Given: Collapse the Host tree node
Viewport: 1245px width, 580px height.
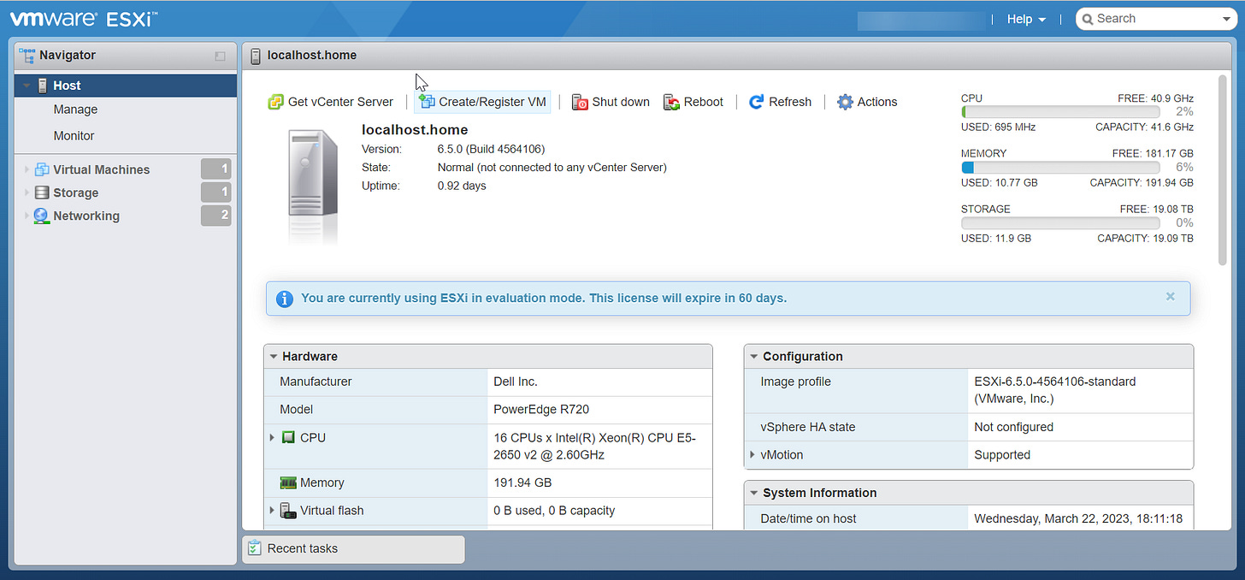Looking at the screenshot, I should 27,86.
